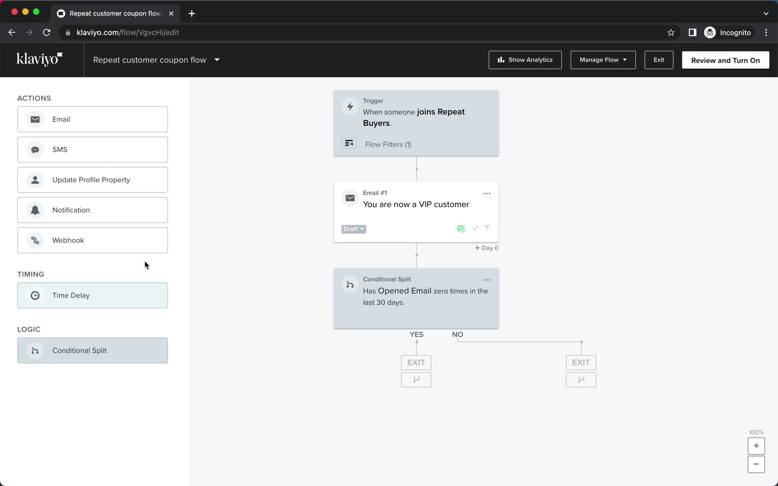The image size is (778, 486).
Task: Toggle the Draft status on Email #1
Action: (x=353, y=228)
